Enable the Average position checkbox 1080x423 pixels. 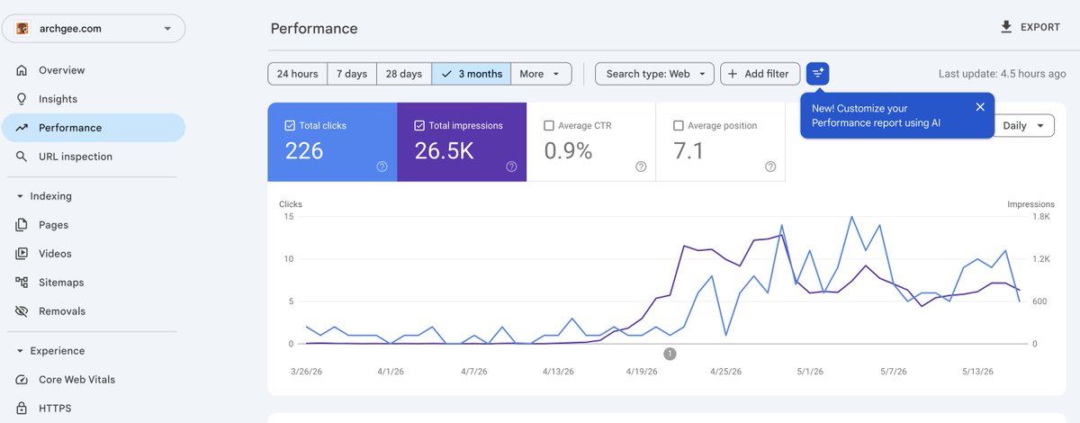tap(679, 126)
